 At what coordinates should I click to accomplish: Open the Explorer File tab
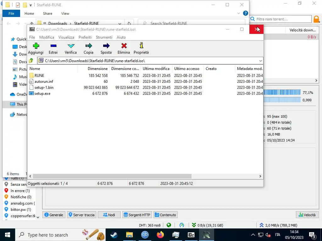[11, 13]
